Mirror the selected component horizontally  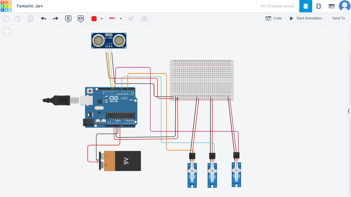pos(144,18)
